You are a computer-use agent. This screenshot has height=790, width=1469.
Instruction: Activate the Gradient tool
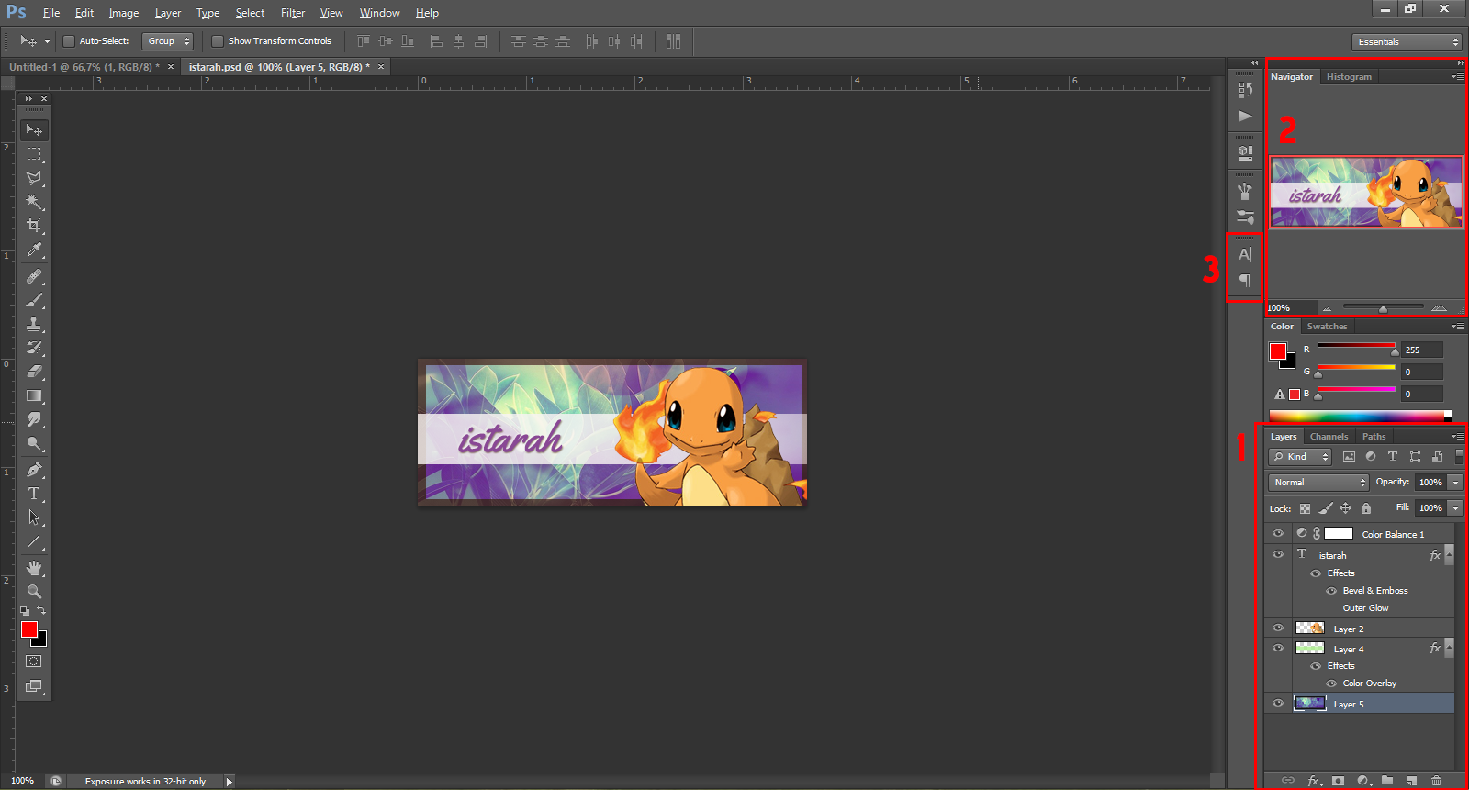(34, 395)
